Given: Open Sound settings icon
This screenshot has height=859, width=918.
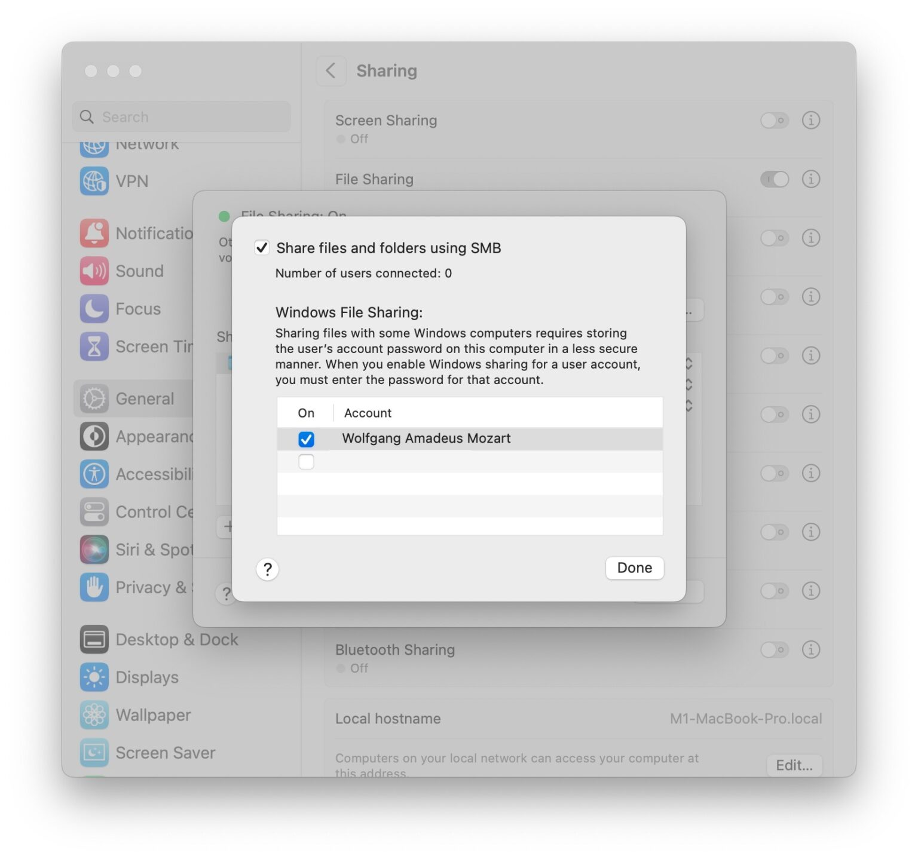Looking at the screenshot, I should point(94,271).
